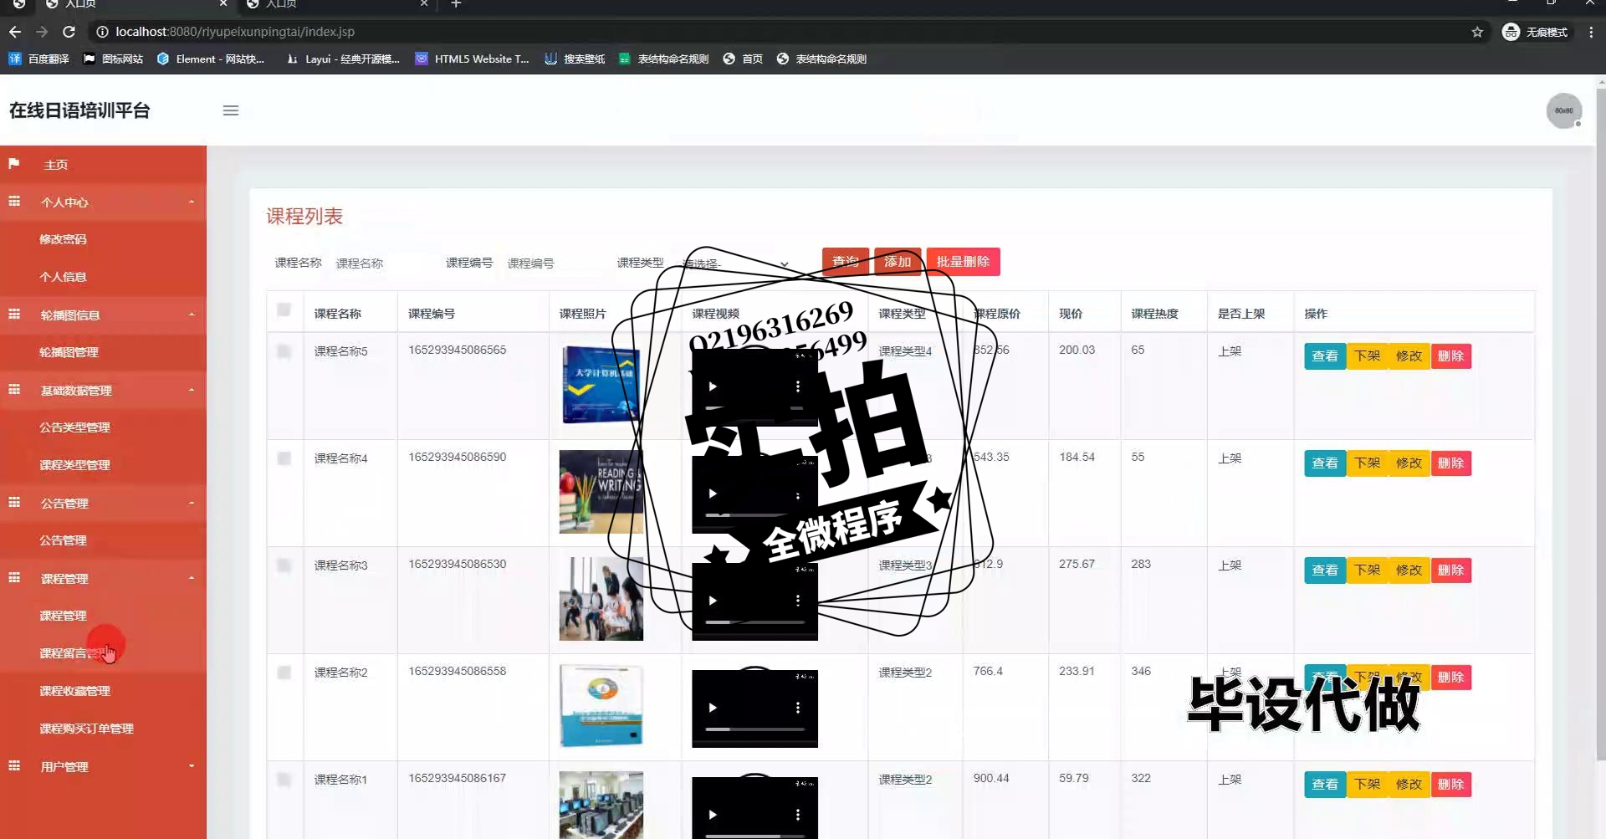Viewport: 1606px width, 839px height.
Task: Open video options menu for 课程名称1
Action: (798, 815)
